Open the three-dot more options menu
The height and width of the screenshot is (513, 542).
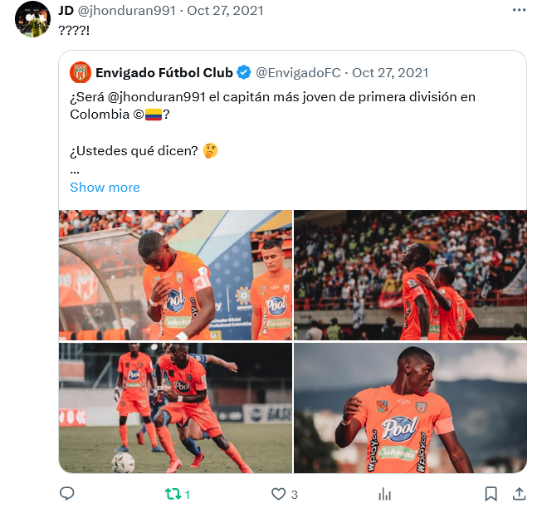coord(519,10)
